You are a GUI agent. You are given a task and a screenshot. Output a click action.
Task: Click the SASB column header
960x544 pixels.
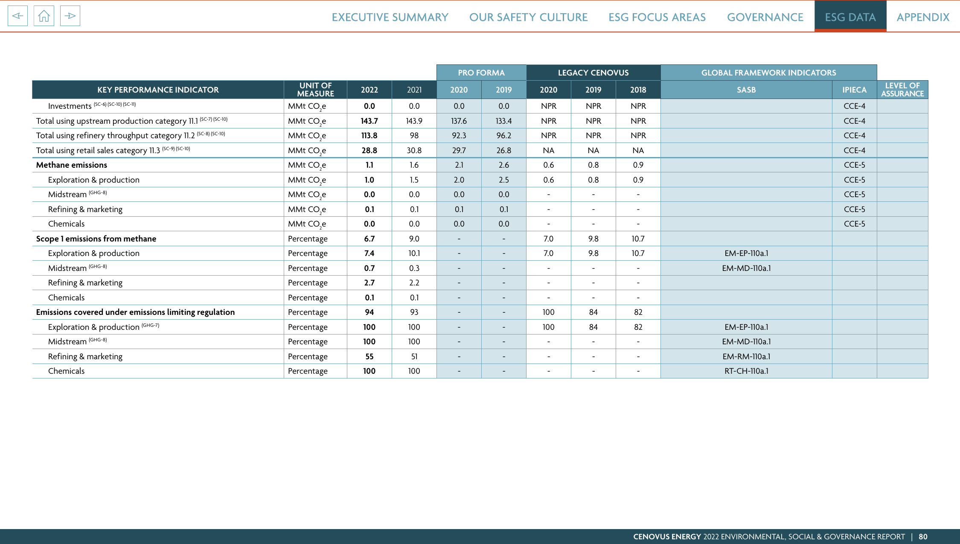(x=746, y=90)
